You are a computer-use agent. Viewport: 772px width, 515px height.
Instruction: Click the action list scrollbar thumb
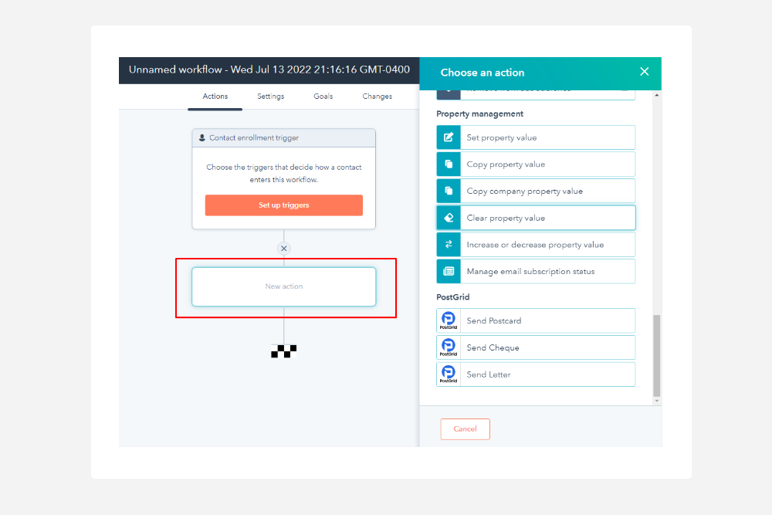[657, 355]
